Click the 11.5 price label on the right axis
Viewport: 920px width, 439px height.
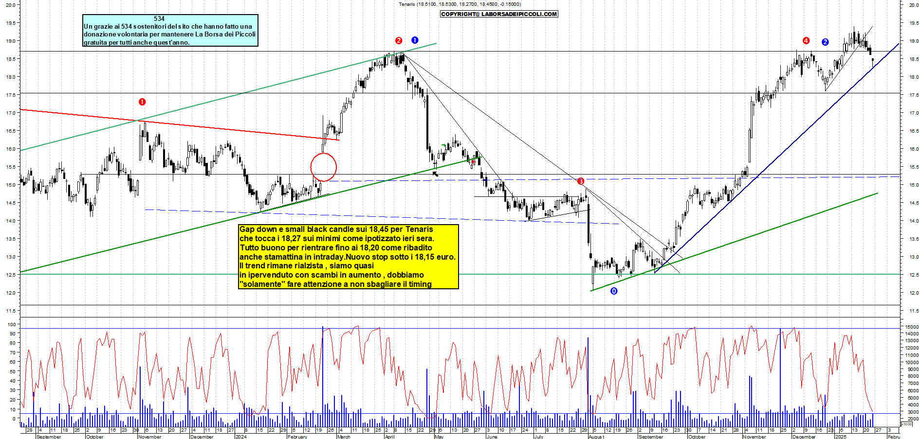tap(914, 311)
